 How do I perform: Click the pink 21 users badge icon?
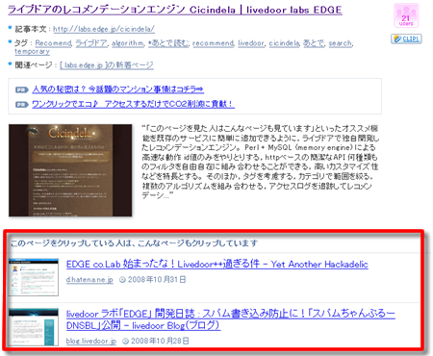[406, 15]
